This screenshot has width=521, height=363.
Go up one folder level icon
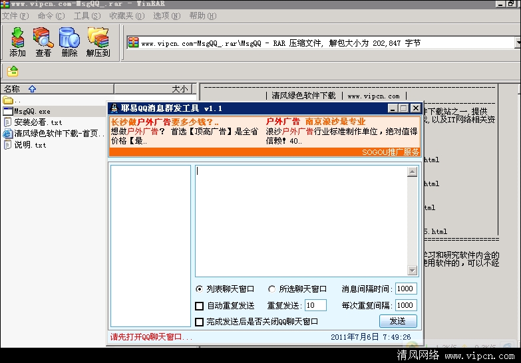click(13, 70)
